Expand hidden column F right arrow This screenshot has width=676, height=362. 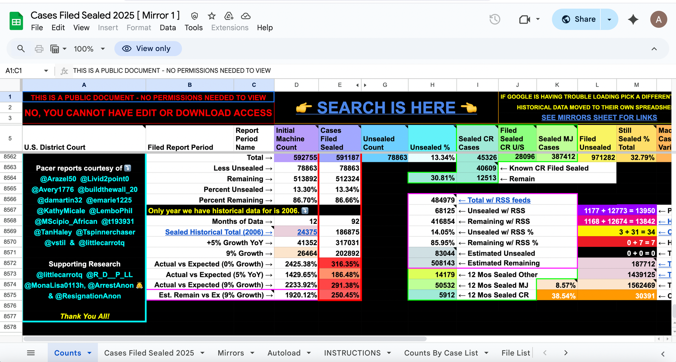tap(365, 85)
